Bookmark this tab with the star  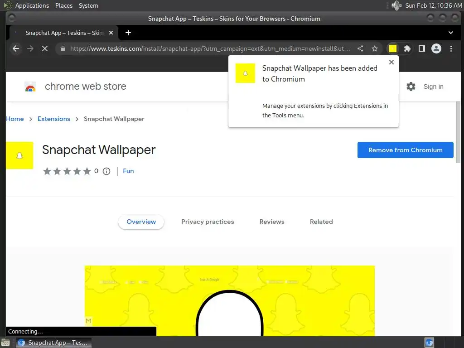(x=375, y=48)
